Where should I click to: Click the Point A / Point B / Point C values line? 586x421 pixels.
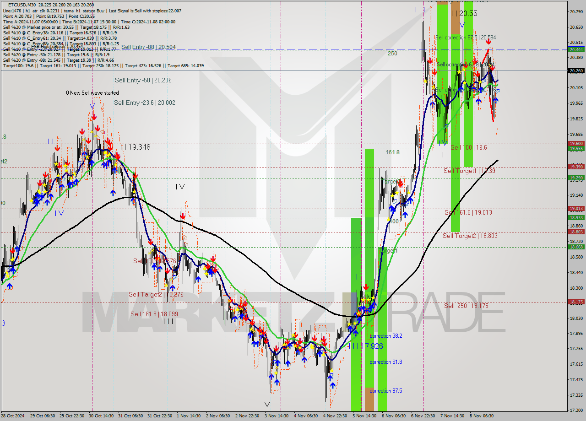[x=48, y=16]
